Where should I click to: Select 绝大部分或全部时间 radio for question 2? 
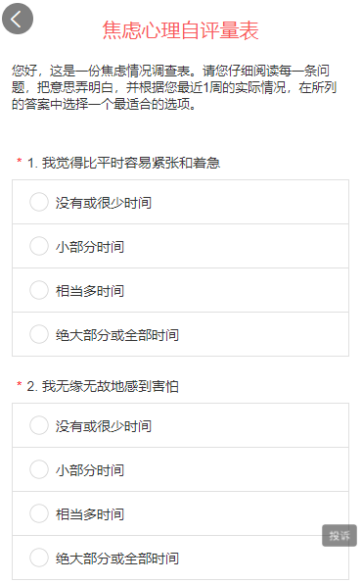point(39,558)
